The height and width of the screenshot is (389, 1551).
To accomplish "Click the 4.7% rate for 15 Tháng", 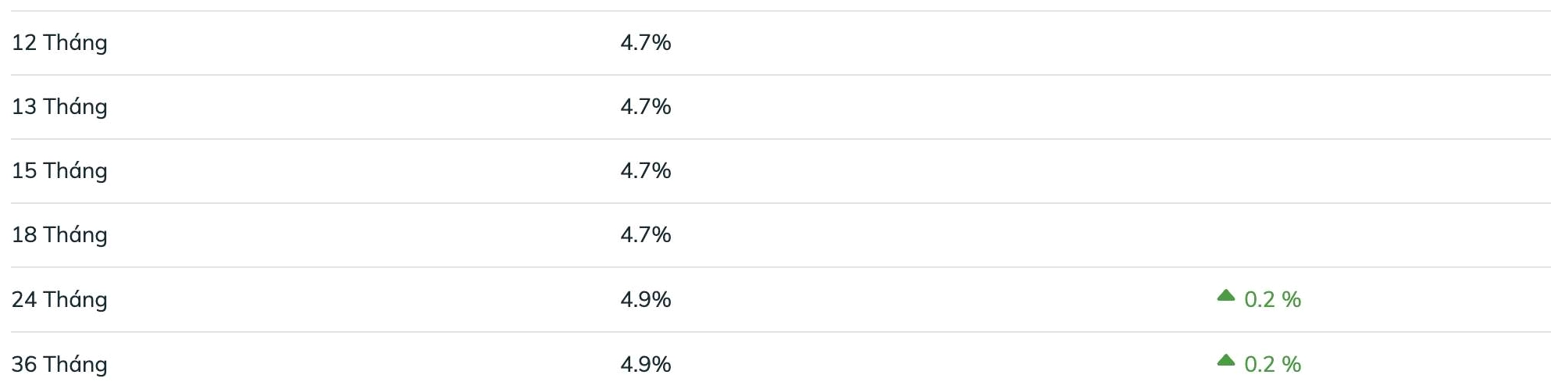I will pyautogui.click(x=645, y=170).
